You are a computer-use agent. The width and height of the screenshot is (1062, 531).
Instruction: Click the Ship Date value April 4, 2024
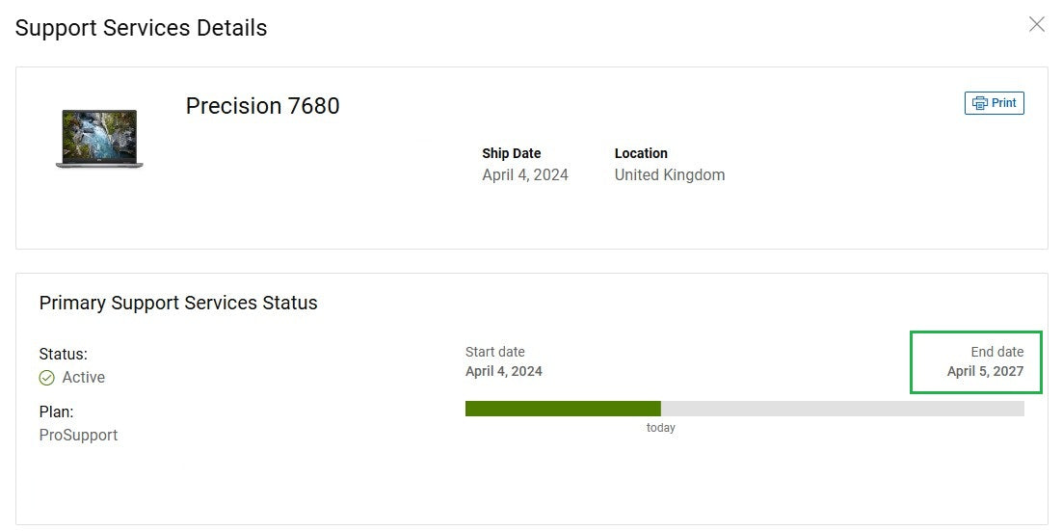tap(525, 174)
